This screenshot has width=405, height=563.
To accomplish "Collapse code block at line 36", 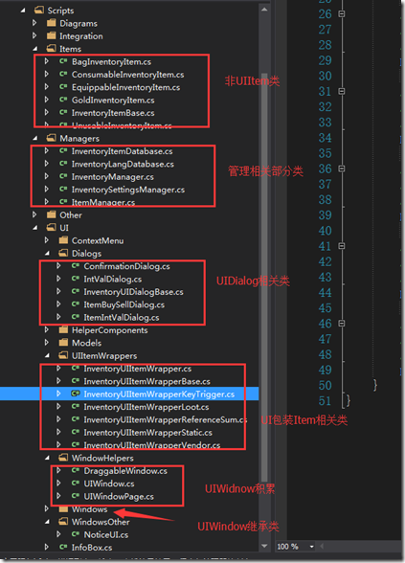I will 342,169.
